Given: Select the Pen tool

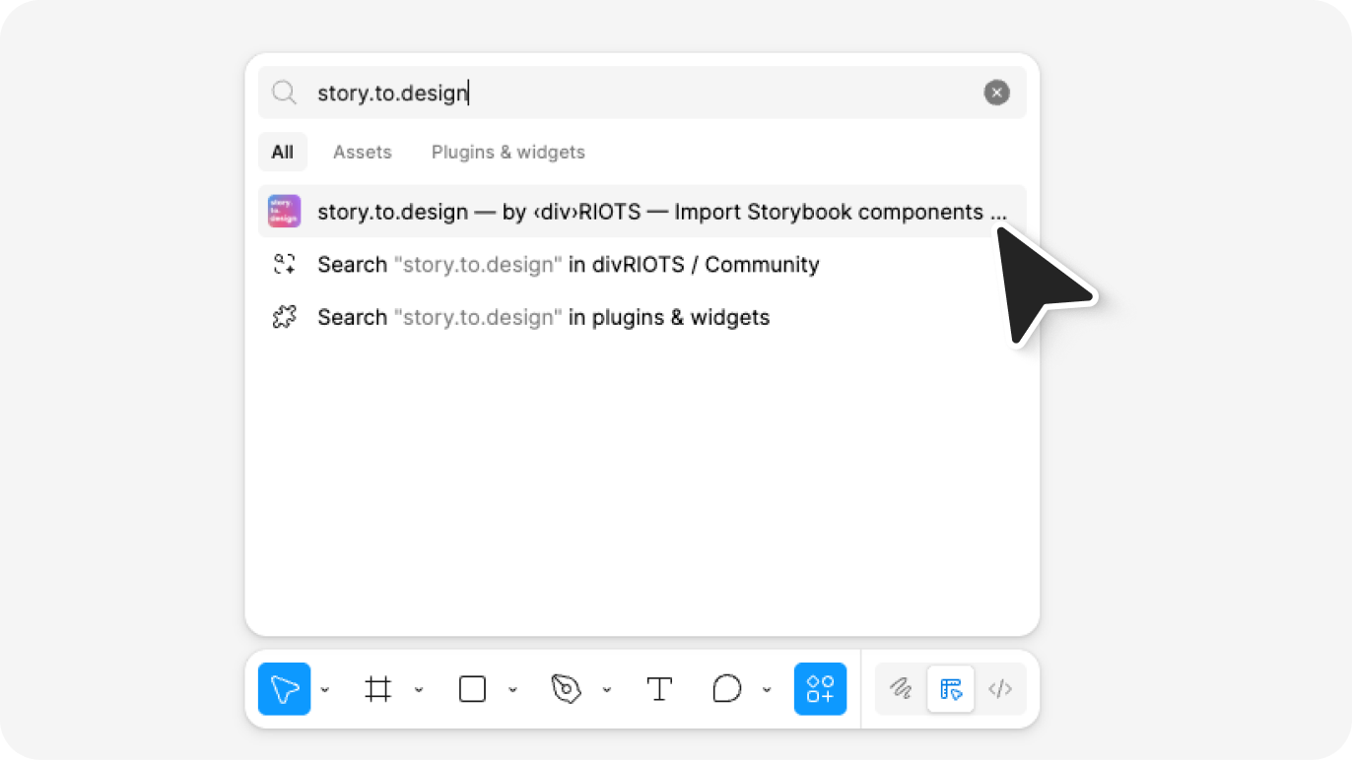Looking at the screenshot, I should [567, 688].
